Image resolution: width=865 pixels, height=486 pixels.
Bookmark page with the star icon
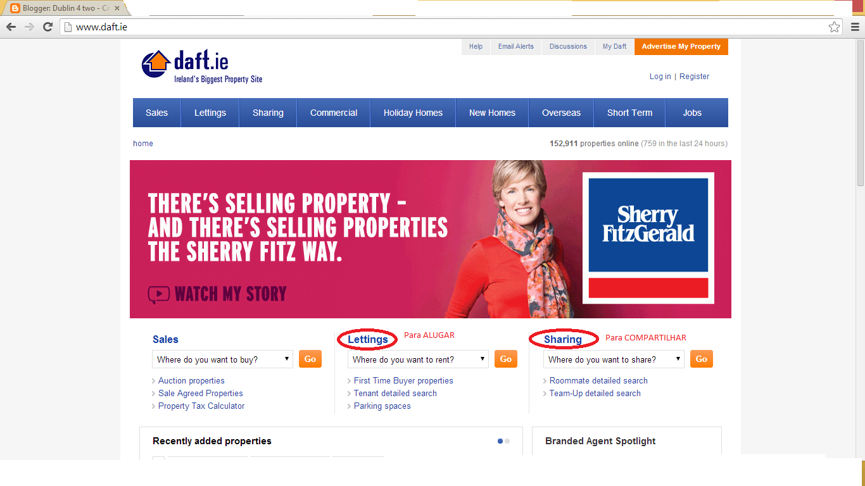point(835,27)
